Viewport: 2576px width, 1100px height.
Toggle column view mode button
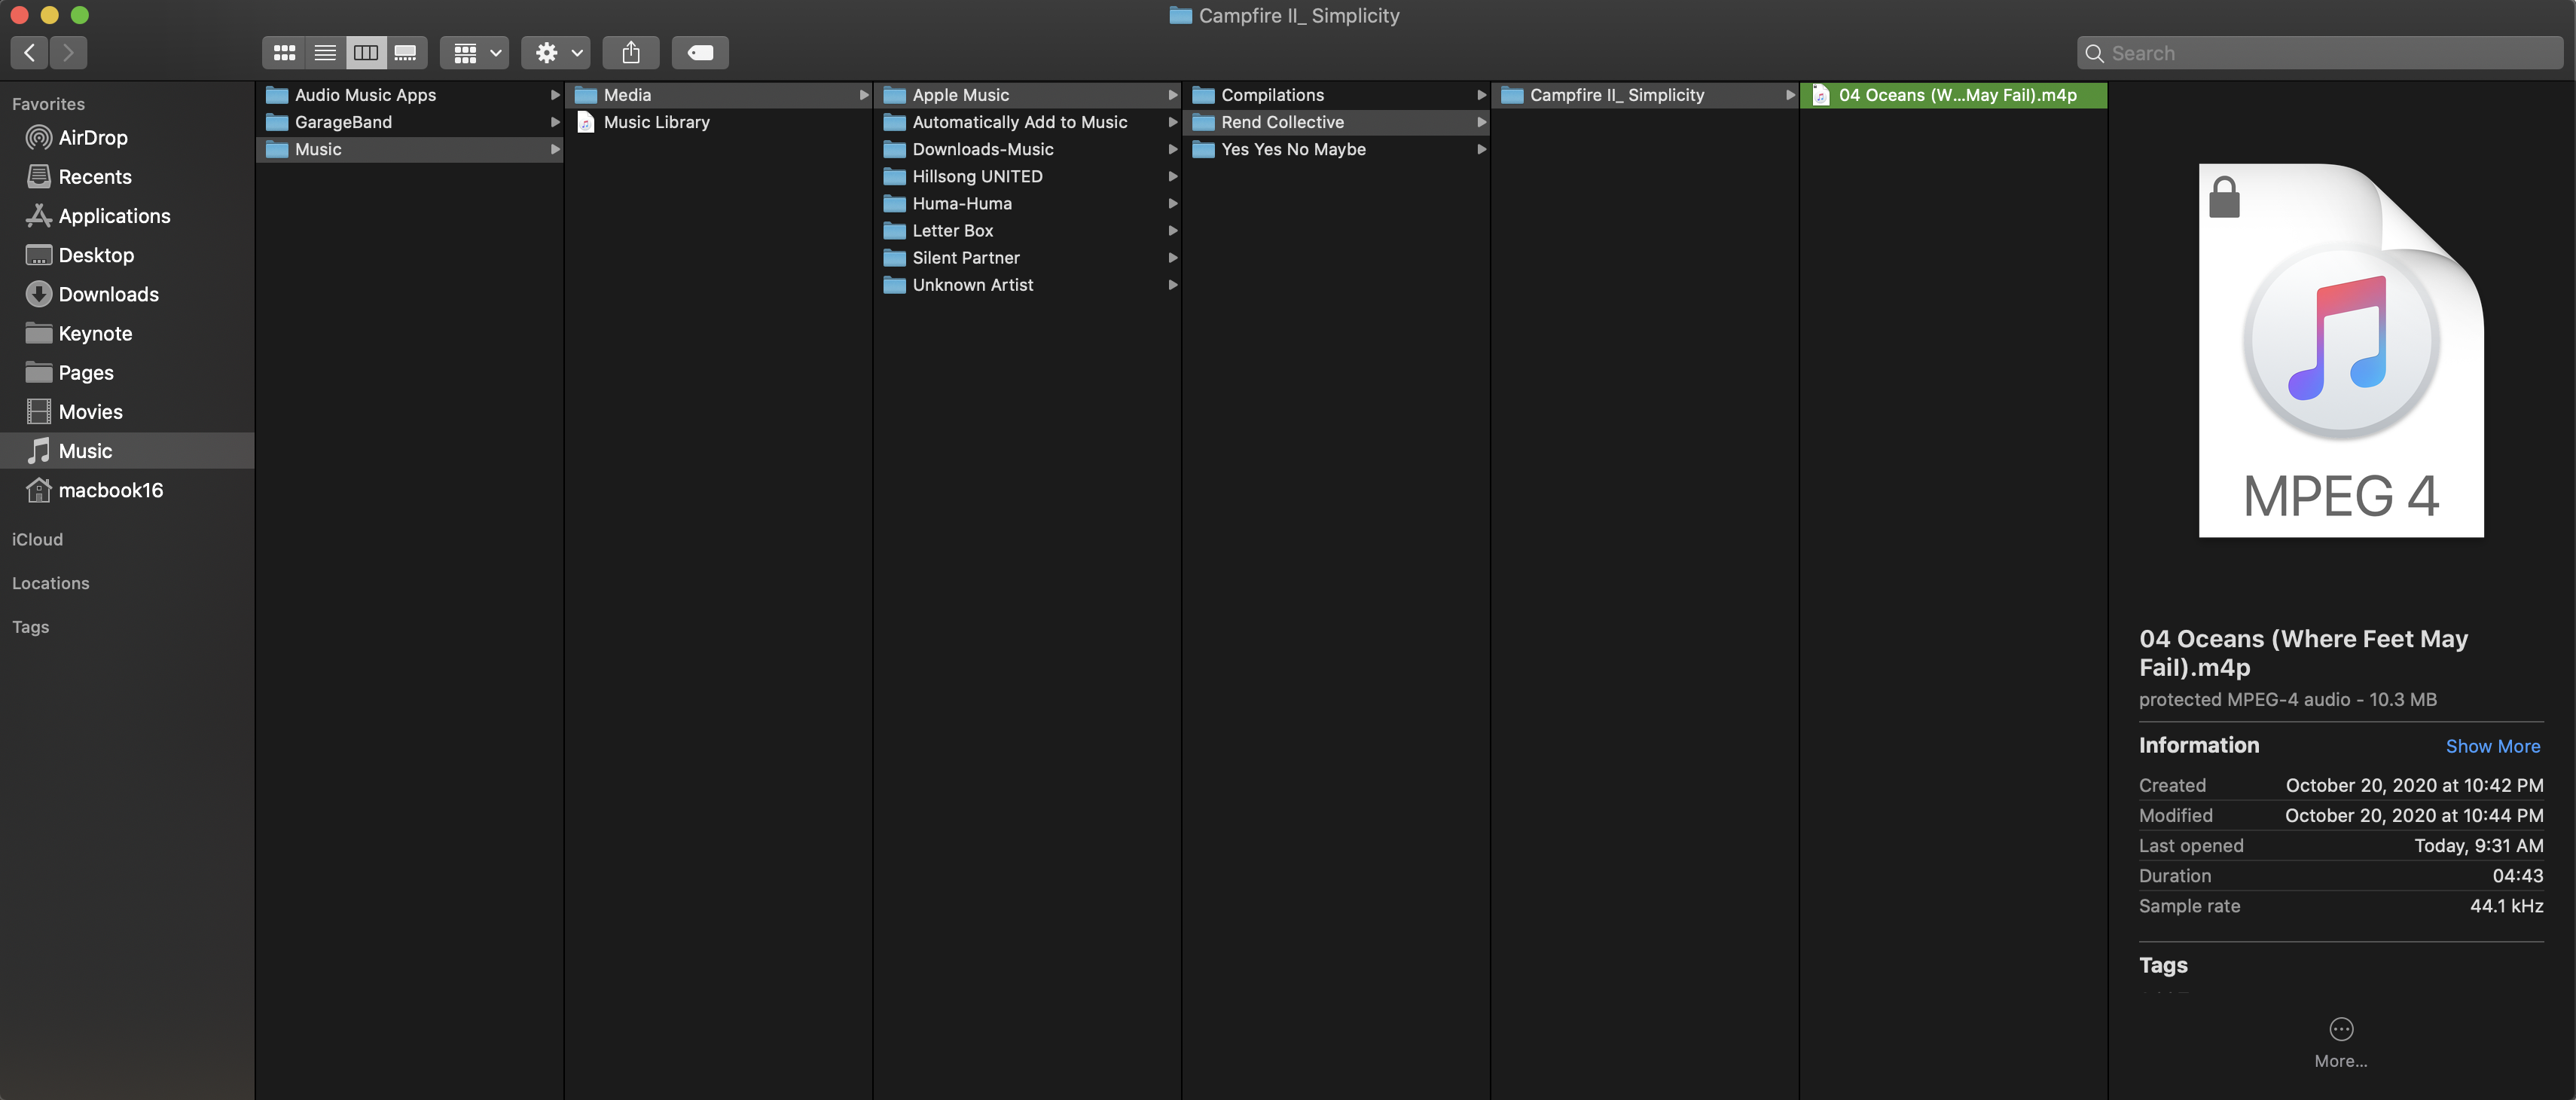366,53
